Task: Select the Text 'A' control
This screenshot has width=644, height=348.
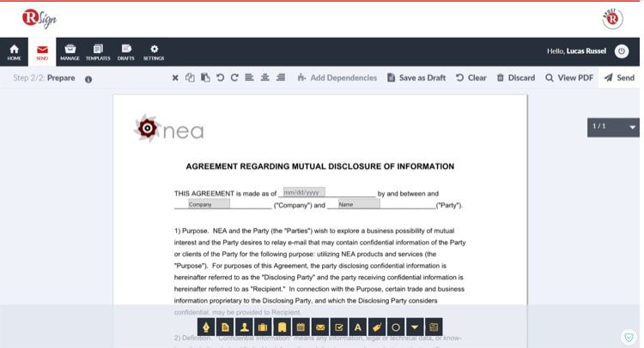Action: (358, 327)
